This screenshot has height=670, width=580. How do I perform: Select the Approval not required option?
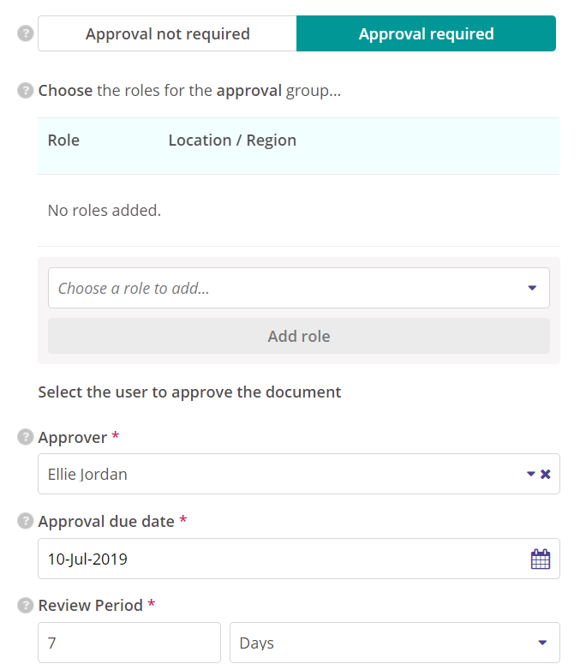[x=168, y=34]
